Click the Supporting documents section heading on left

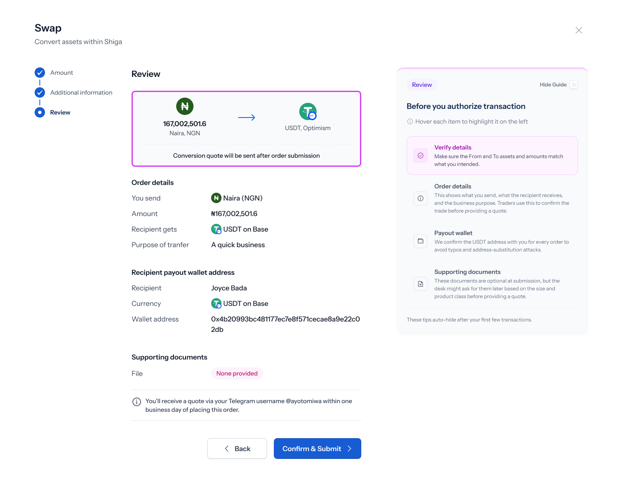[169, 357]
